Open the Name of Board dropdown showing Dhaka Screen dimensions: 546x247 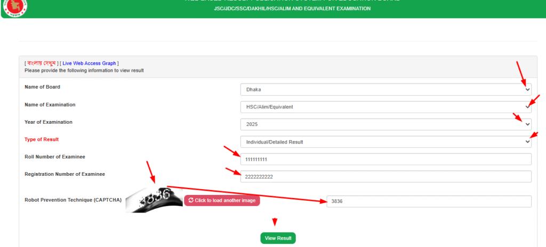385,90
